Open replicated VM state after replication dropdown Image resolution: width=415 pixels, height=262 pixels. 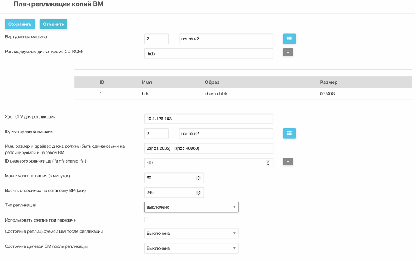[191, 234]
